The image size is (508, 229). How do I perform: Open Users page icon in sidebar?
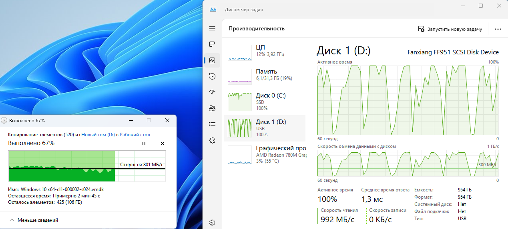pos(212,108)
